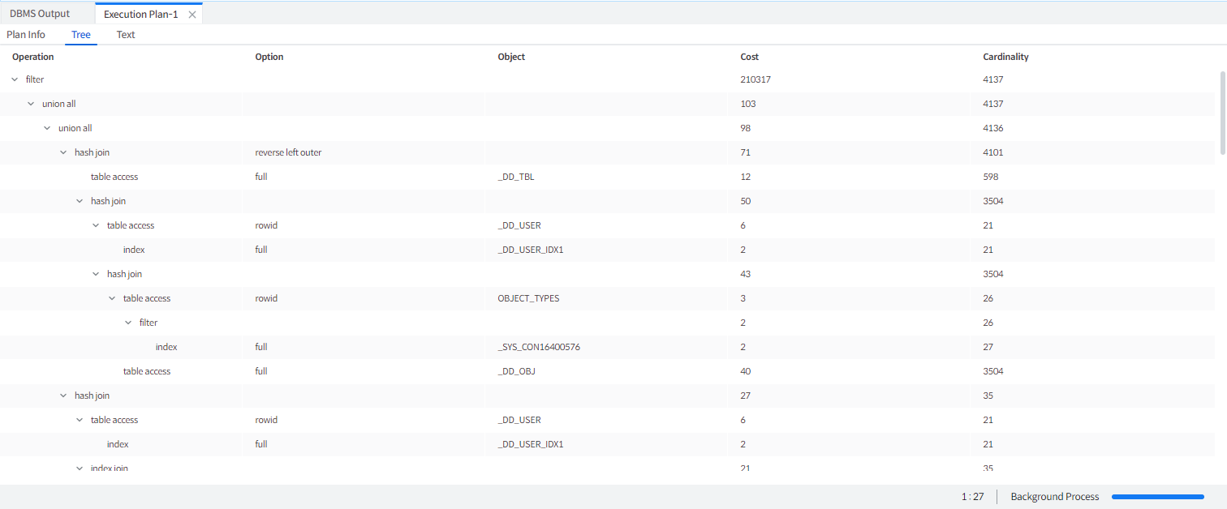The image size is (1227, 509).
Task: Select the cost value 40
Action: (746, 371)
